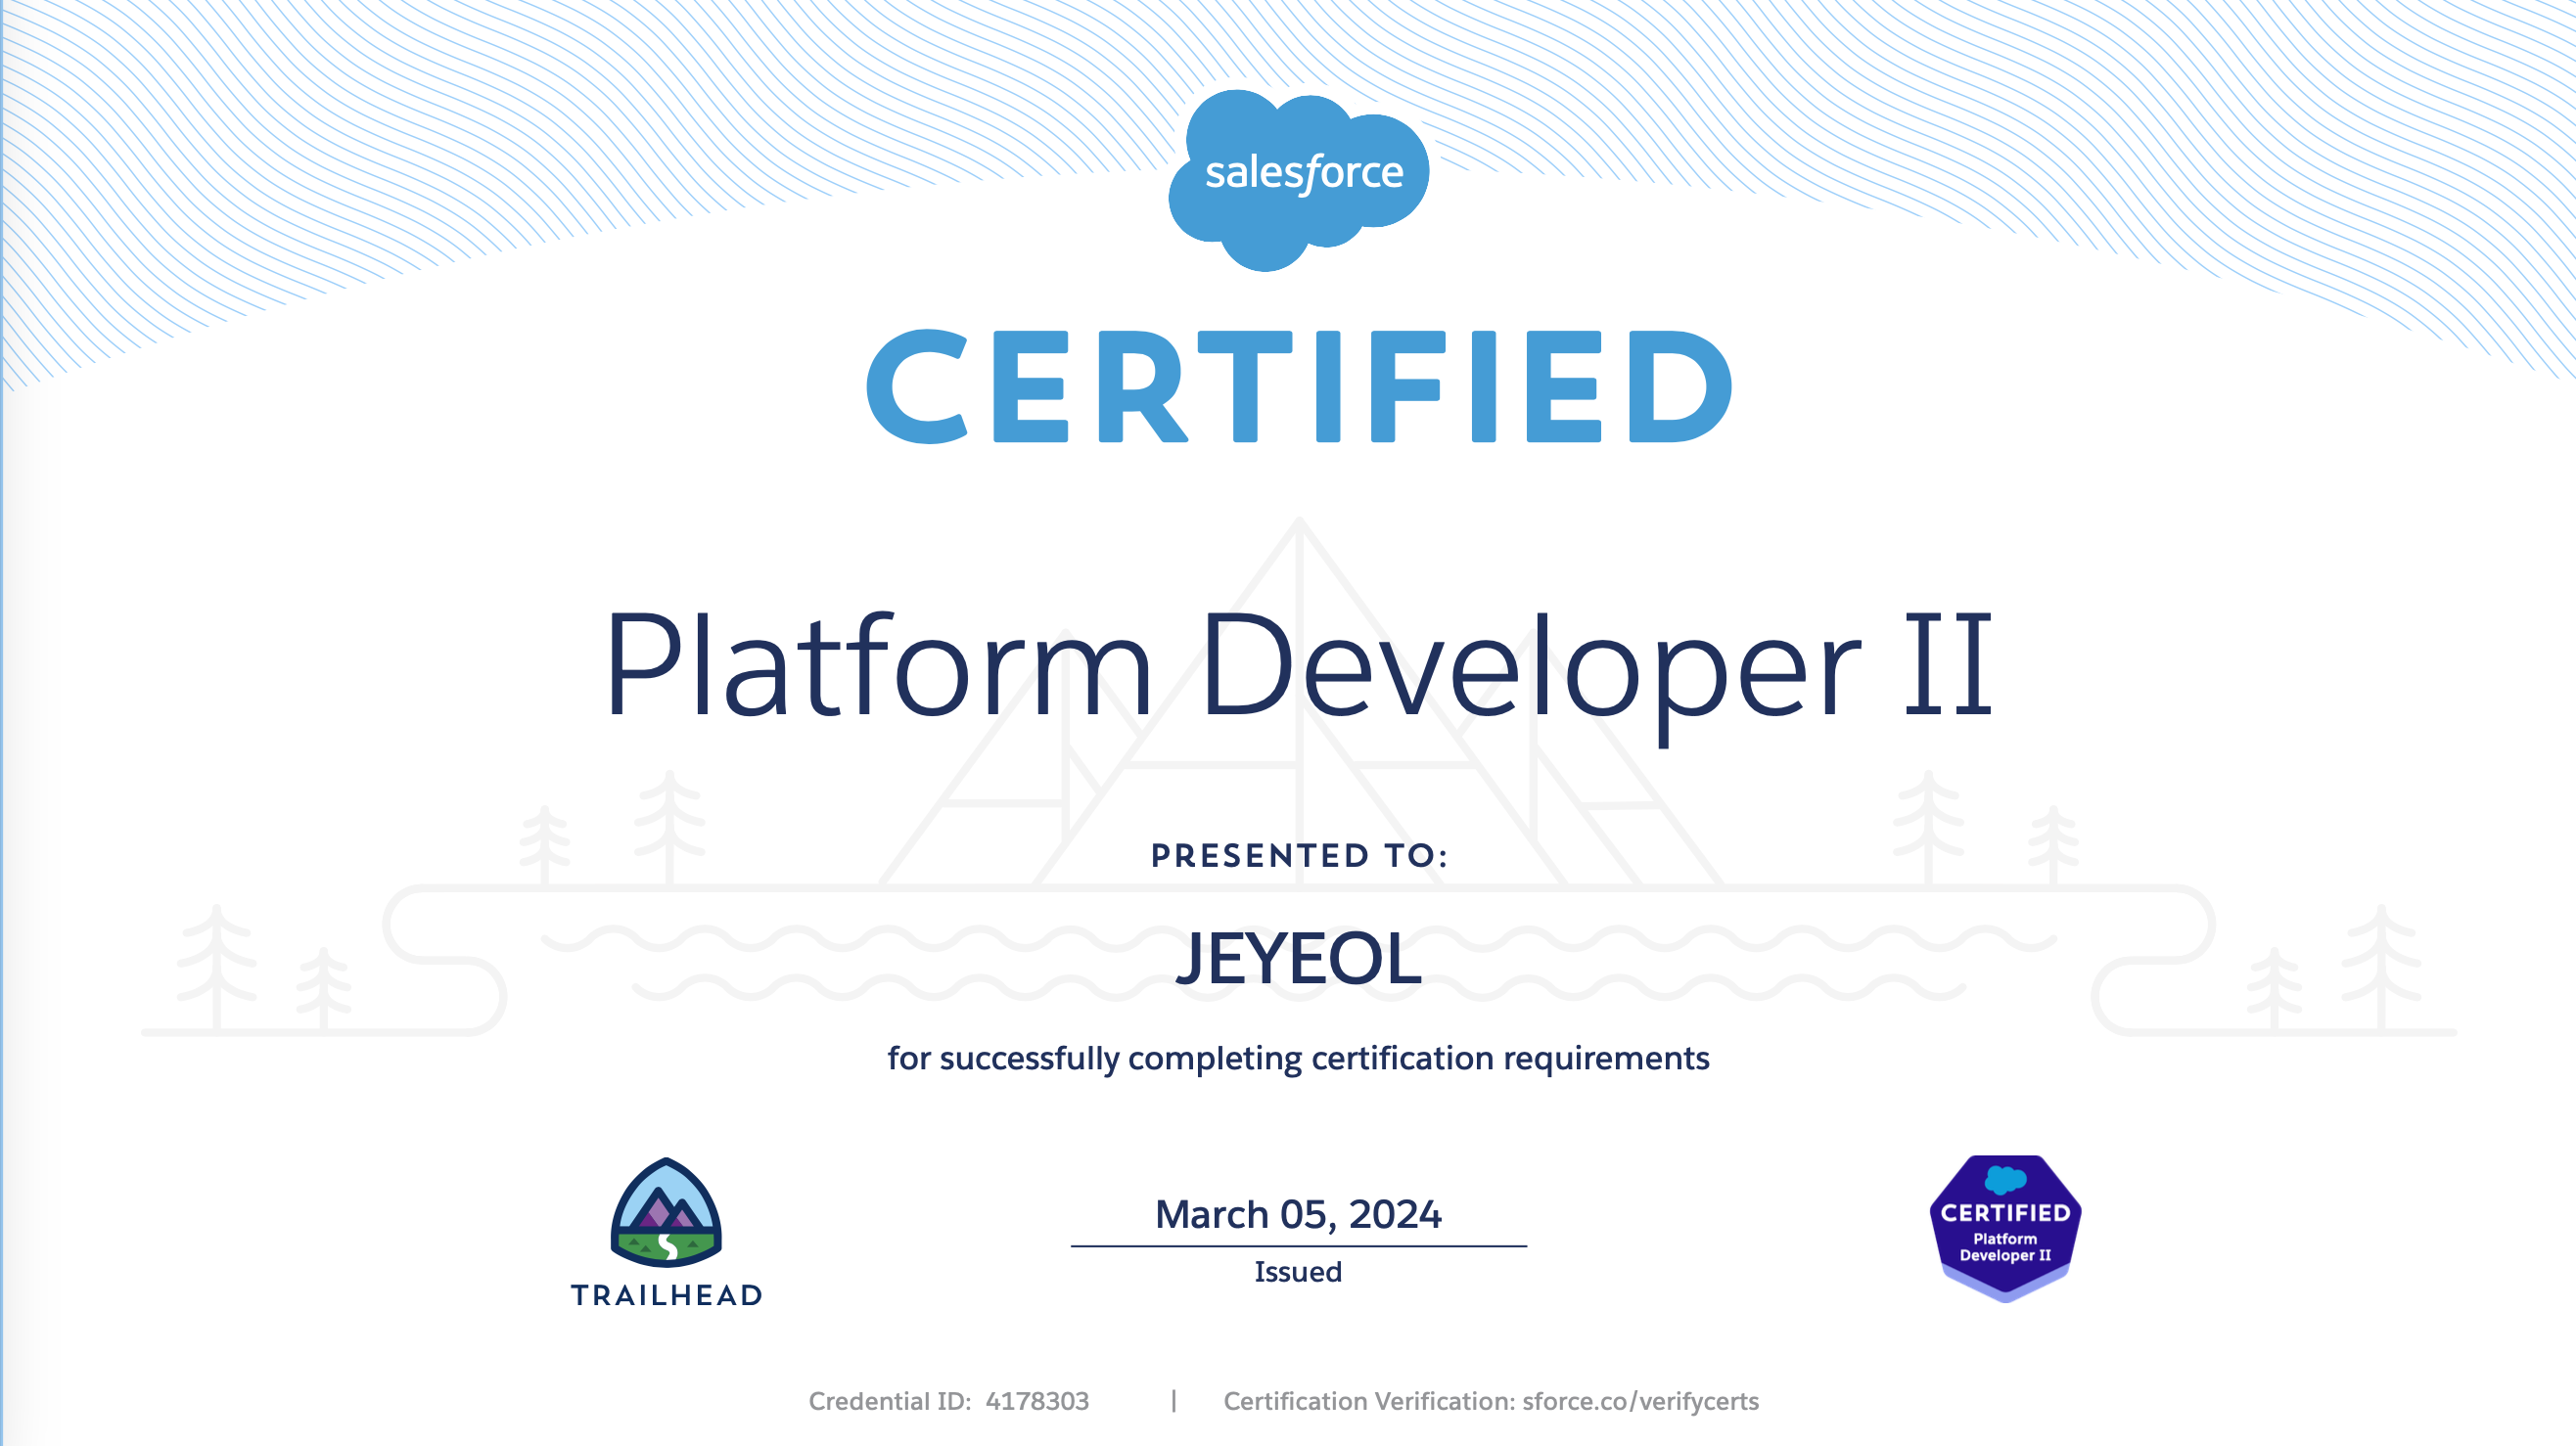Click the Issued label under date

coord(1298,1272)
